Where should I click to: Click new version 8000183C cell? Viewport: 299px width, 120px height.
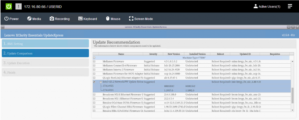coord(169,86)
